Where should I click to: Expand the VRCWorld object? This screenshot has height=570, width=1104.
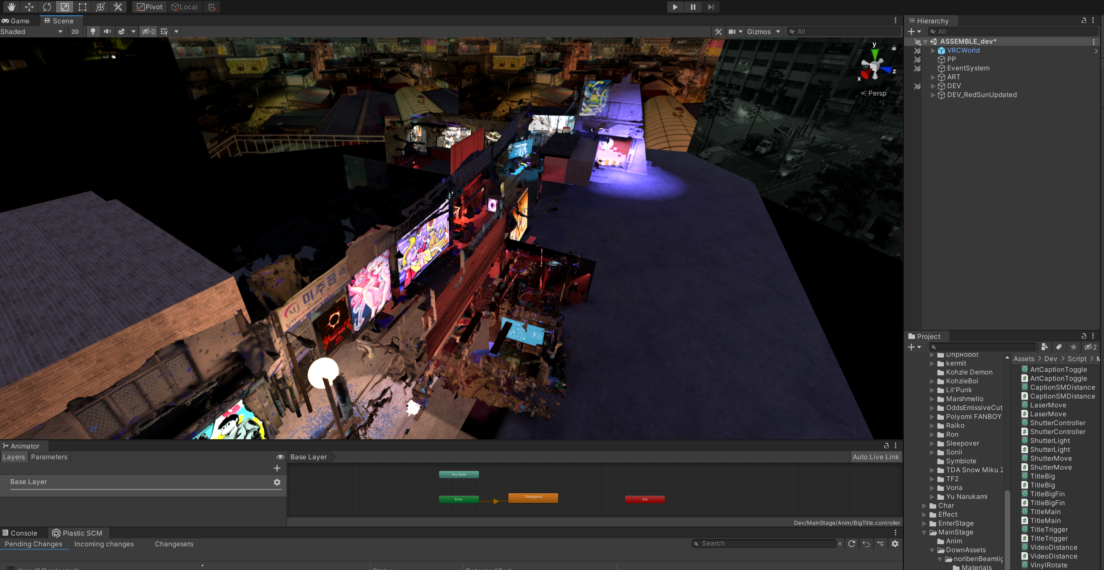point(932,51)
